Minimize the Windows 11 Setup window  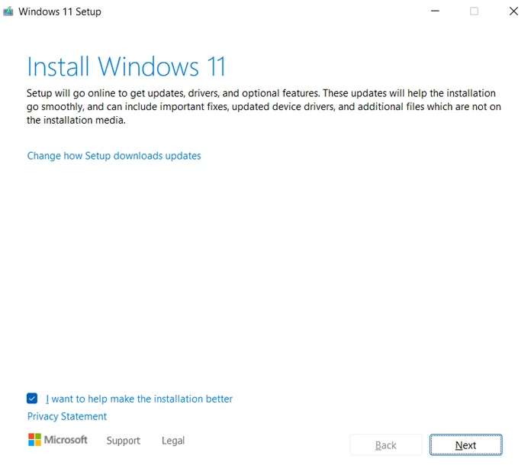click(x=435, y=11)
